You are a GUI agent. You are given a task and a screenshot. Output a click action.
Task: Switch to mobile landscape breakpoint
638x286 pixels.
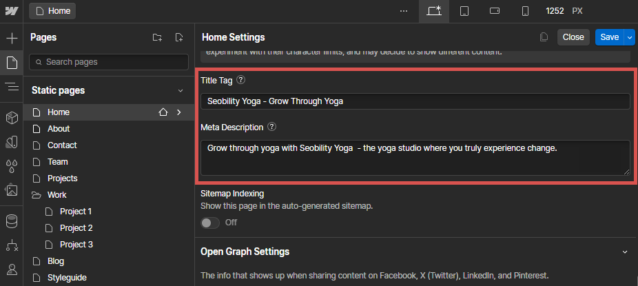click(495, 11)
